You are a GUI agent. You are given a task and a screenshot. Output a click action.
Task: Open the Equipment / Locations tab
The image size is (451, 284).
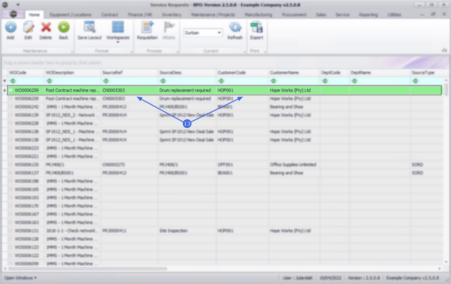click(70, 15)
